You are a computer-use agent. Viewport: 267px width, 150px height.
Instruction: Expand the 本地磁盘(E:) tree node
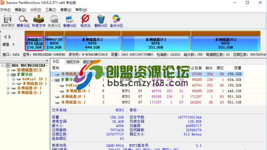(13, 84)
